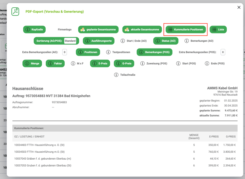Select Kummulierte Positionen list view
Image resolution: width=245 pixels, height=179 pixels.
pyautogui.click(x=185, y=30)
